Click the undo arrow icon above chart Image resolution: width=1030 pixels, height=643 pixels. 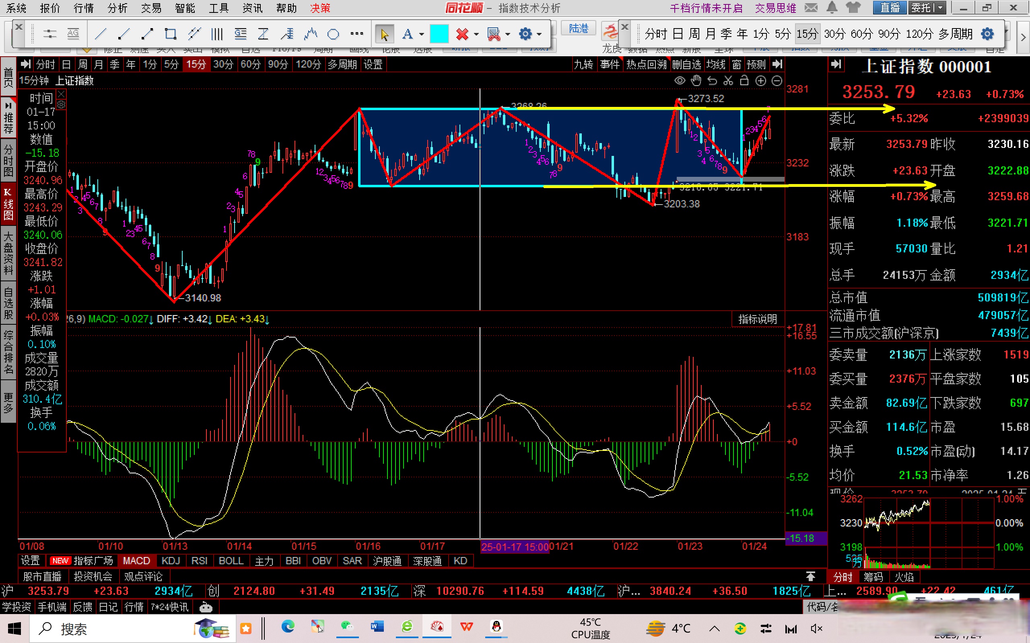click(712, 81)
